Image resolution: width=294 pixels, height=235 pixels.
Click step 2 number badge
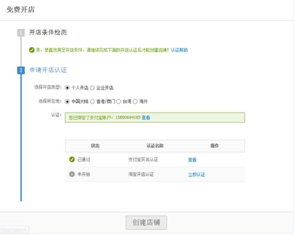[21, 70]
